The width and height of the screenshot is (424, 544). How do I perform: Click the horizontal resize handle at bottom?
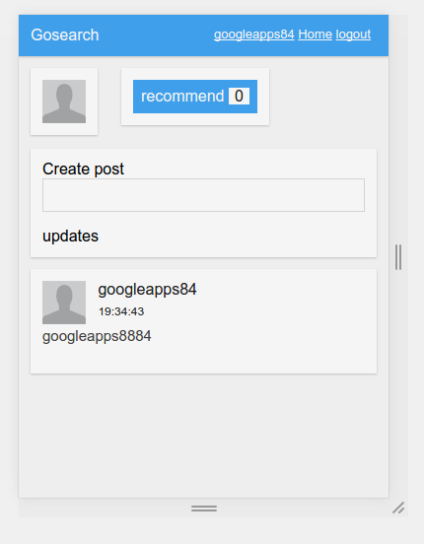(x=204, y=509)
